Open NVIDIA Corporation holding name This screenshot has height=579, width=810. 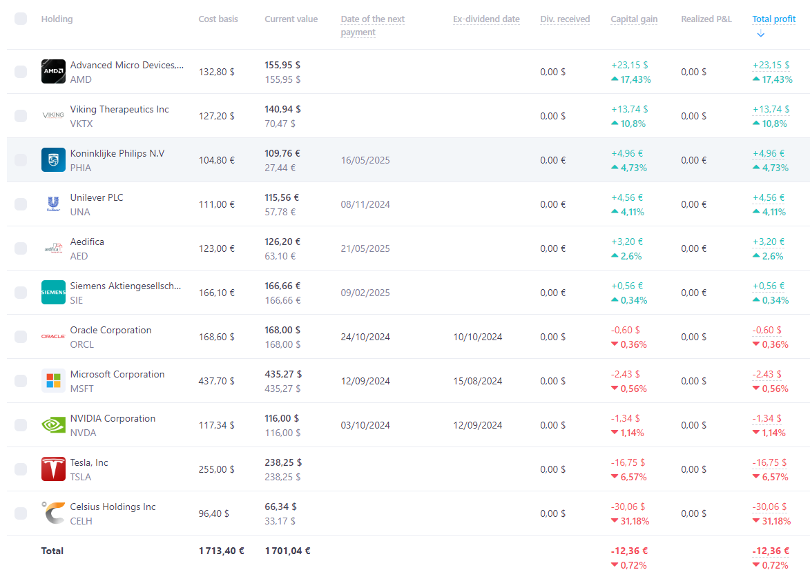click(x=113, y=418)
